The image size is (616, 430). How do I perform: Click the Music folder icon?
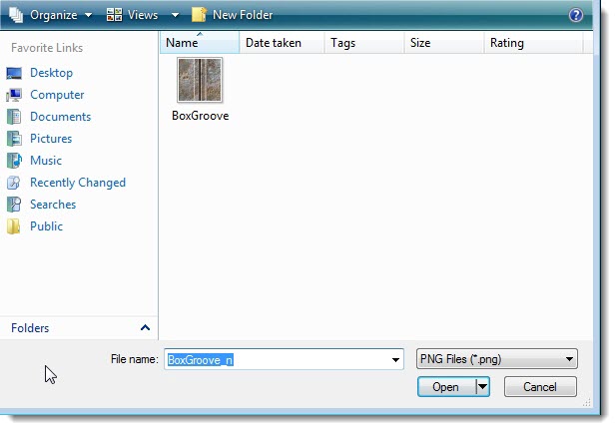pyautogui.click(x=14, y=161)
